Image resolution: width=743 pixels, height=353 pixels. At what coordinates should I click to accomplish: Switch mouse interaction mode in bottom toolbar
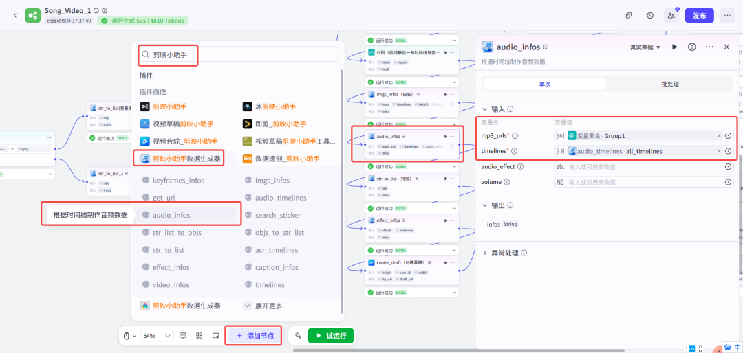129,336
